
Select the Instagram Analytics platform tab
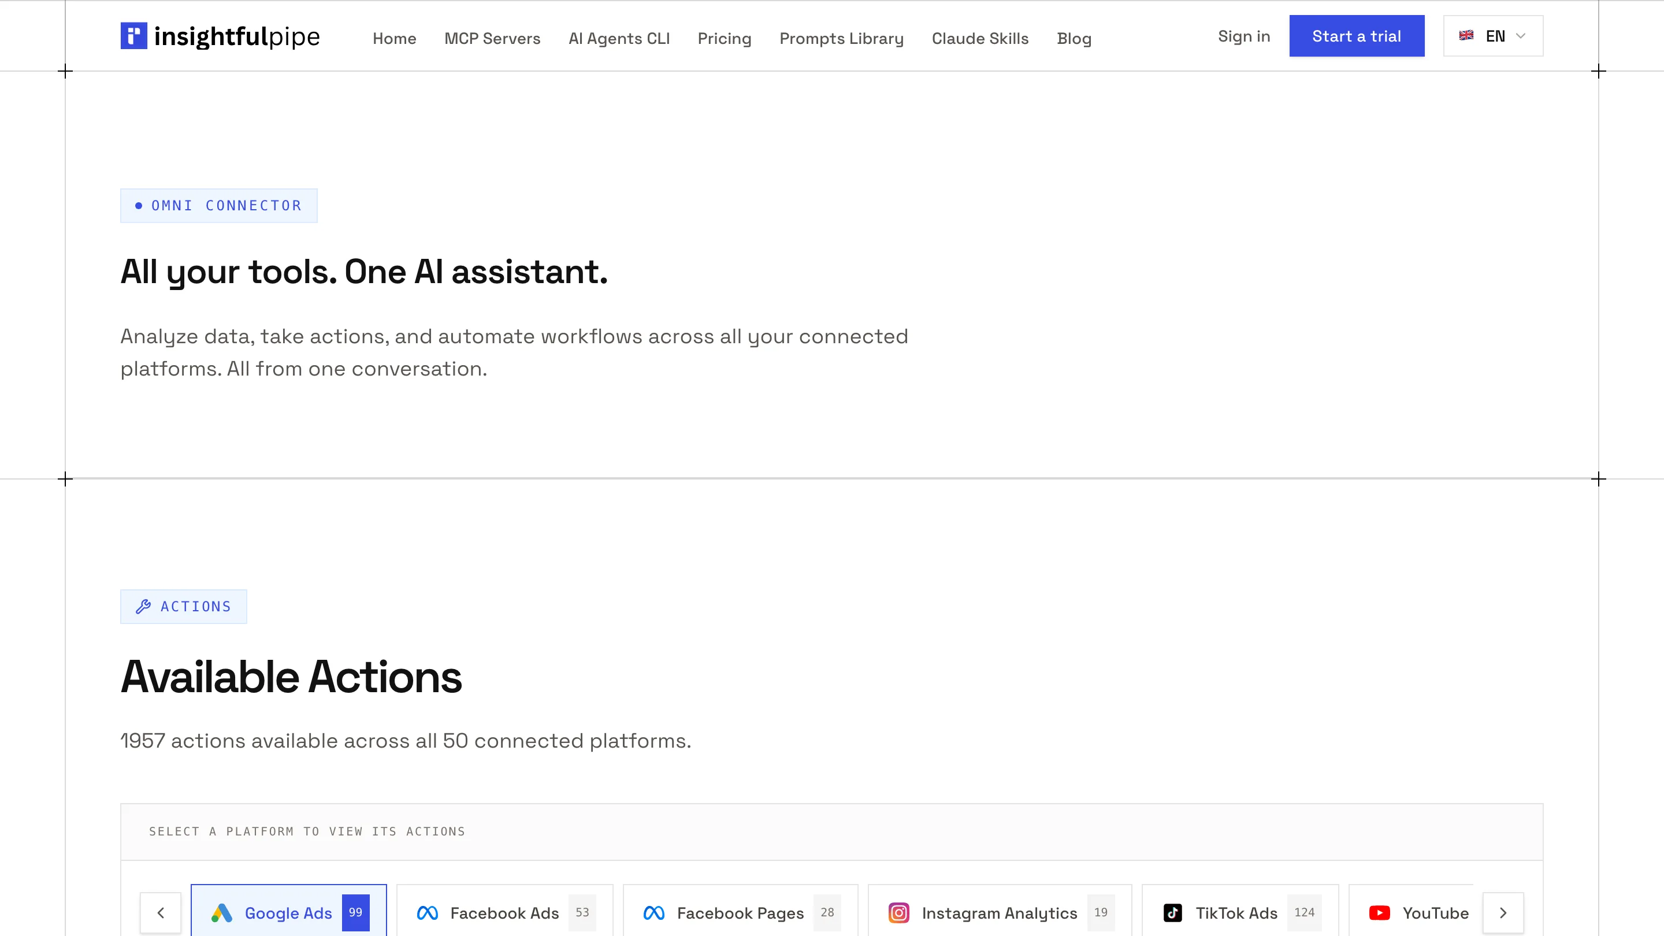point(1000,911)
